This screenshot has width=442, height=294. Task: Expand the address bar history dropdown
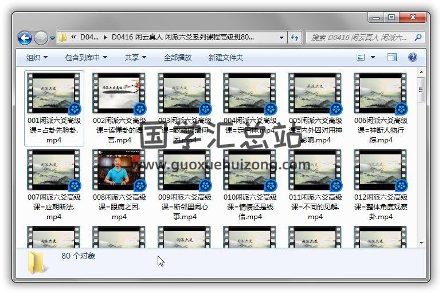coord(281,38)
